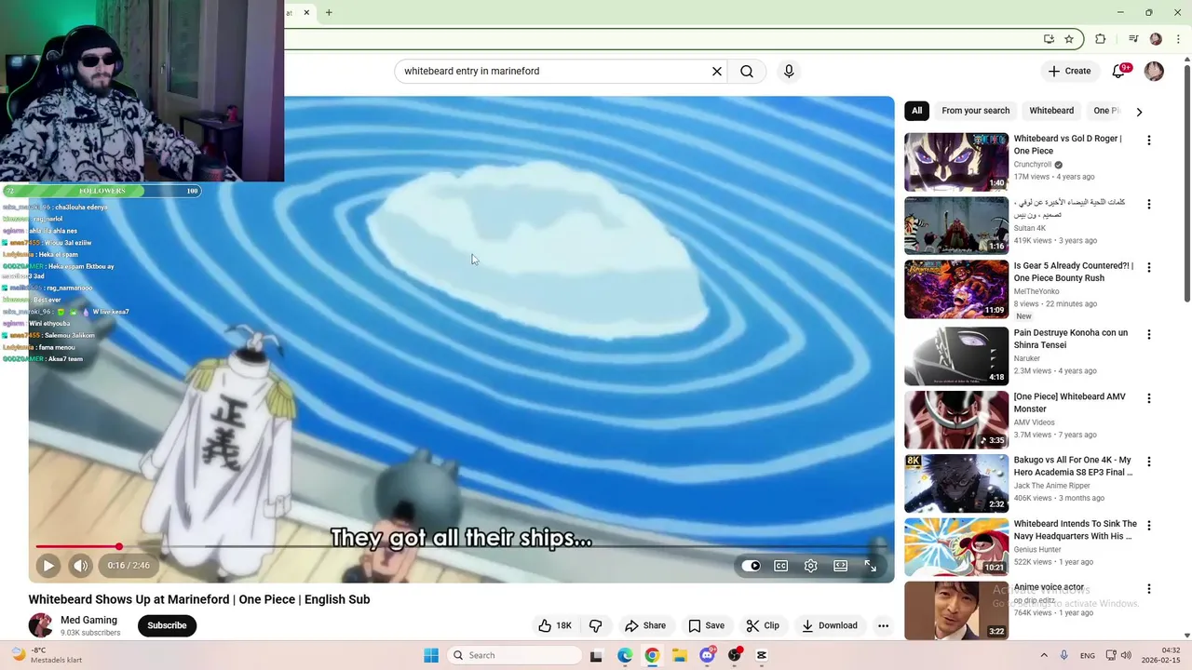
Task: Show hidden system tray icons
Action: [1043, 655]
